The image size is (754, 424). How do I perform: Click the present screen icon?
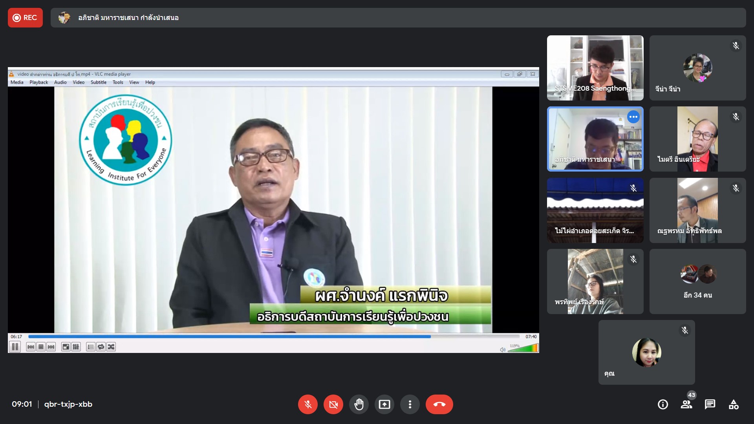tap(384, 404)
